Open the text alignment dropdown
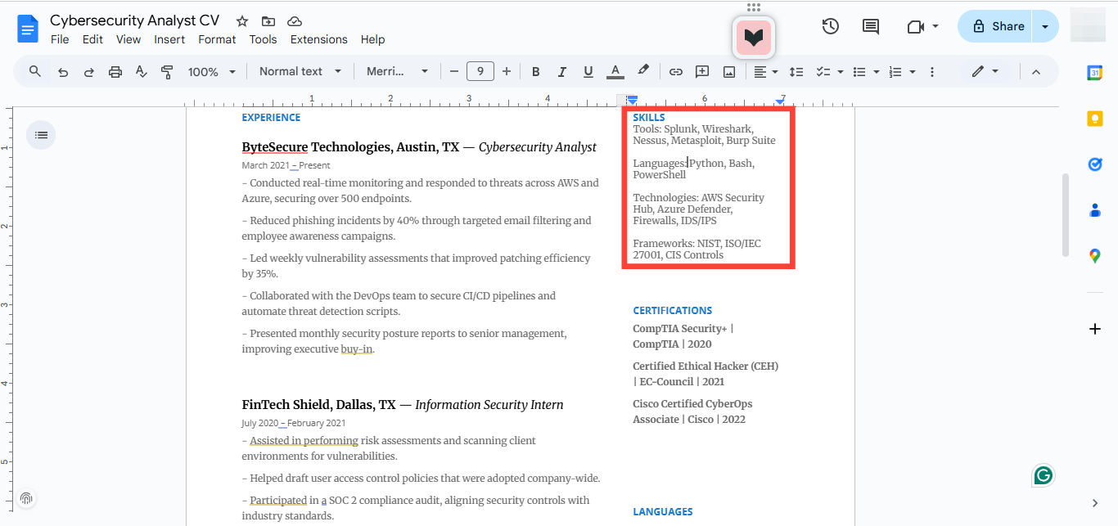1118x526 pixels. (765, 72)
